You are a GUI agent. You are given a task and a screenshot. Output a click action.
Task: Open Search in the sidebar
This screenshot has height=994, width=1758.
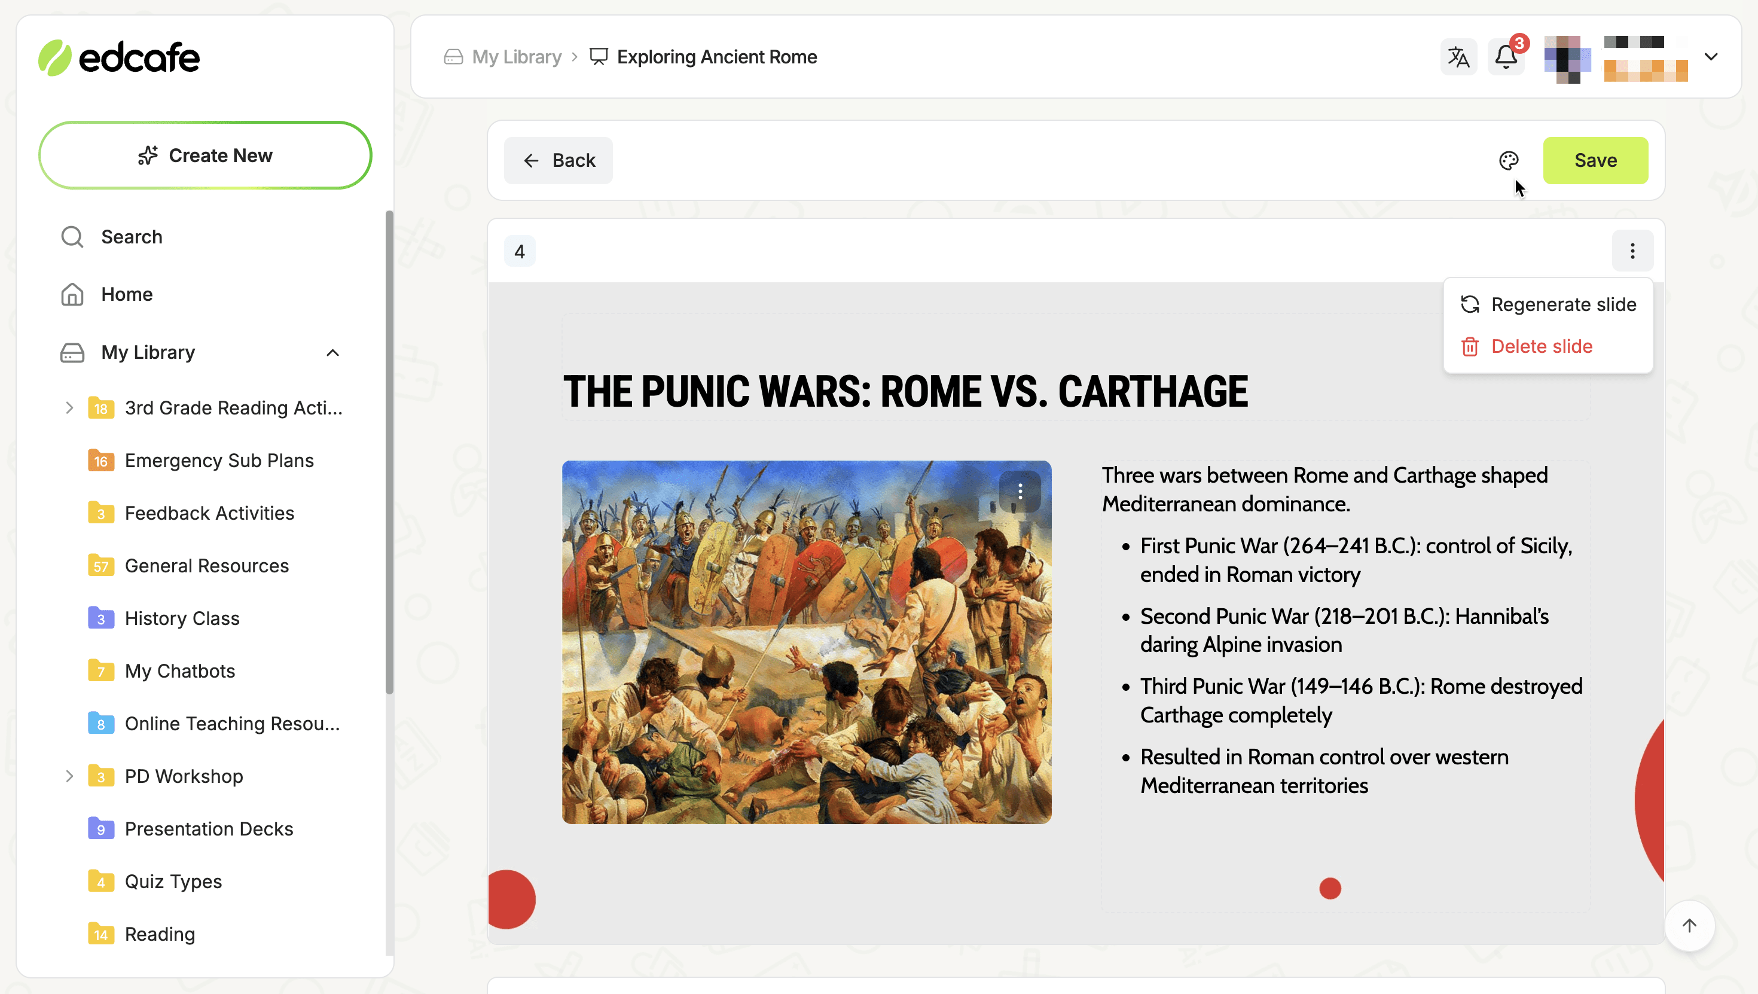(x=132, y=237)
